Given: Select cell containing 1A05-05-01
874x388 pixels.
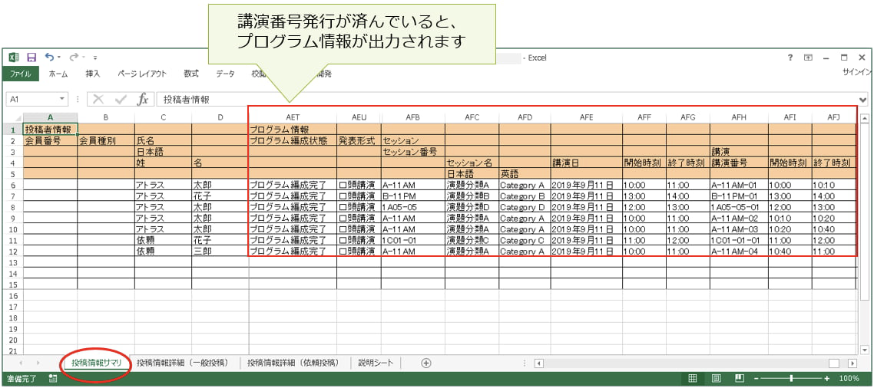Looking at the screenshot, I should (739, 207).
